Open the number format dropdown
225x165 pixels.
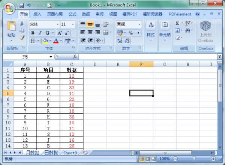(139, 24)
